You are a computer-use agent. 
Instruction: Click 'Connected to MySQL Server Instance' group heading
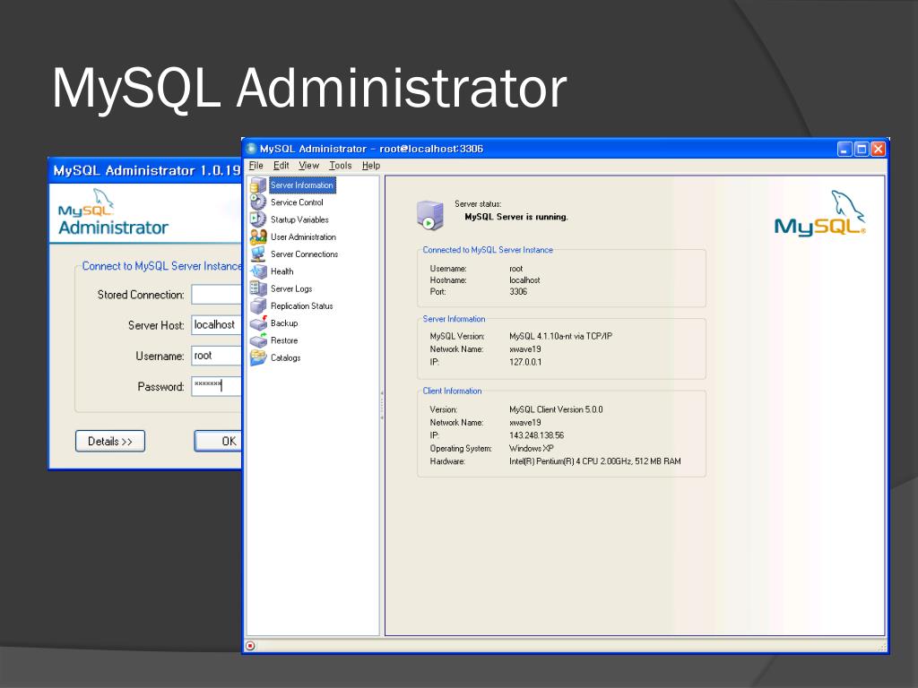pos(488,250)
